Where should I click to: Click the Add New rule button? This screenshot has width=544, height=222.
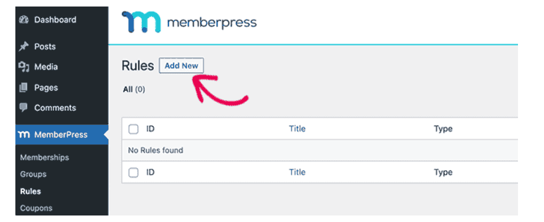tap(182, 66)
